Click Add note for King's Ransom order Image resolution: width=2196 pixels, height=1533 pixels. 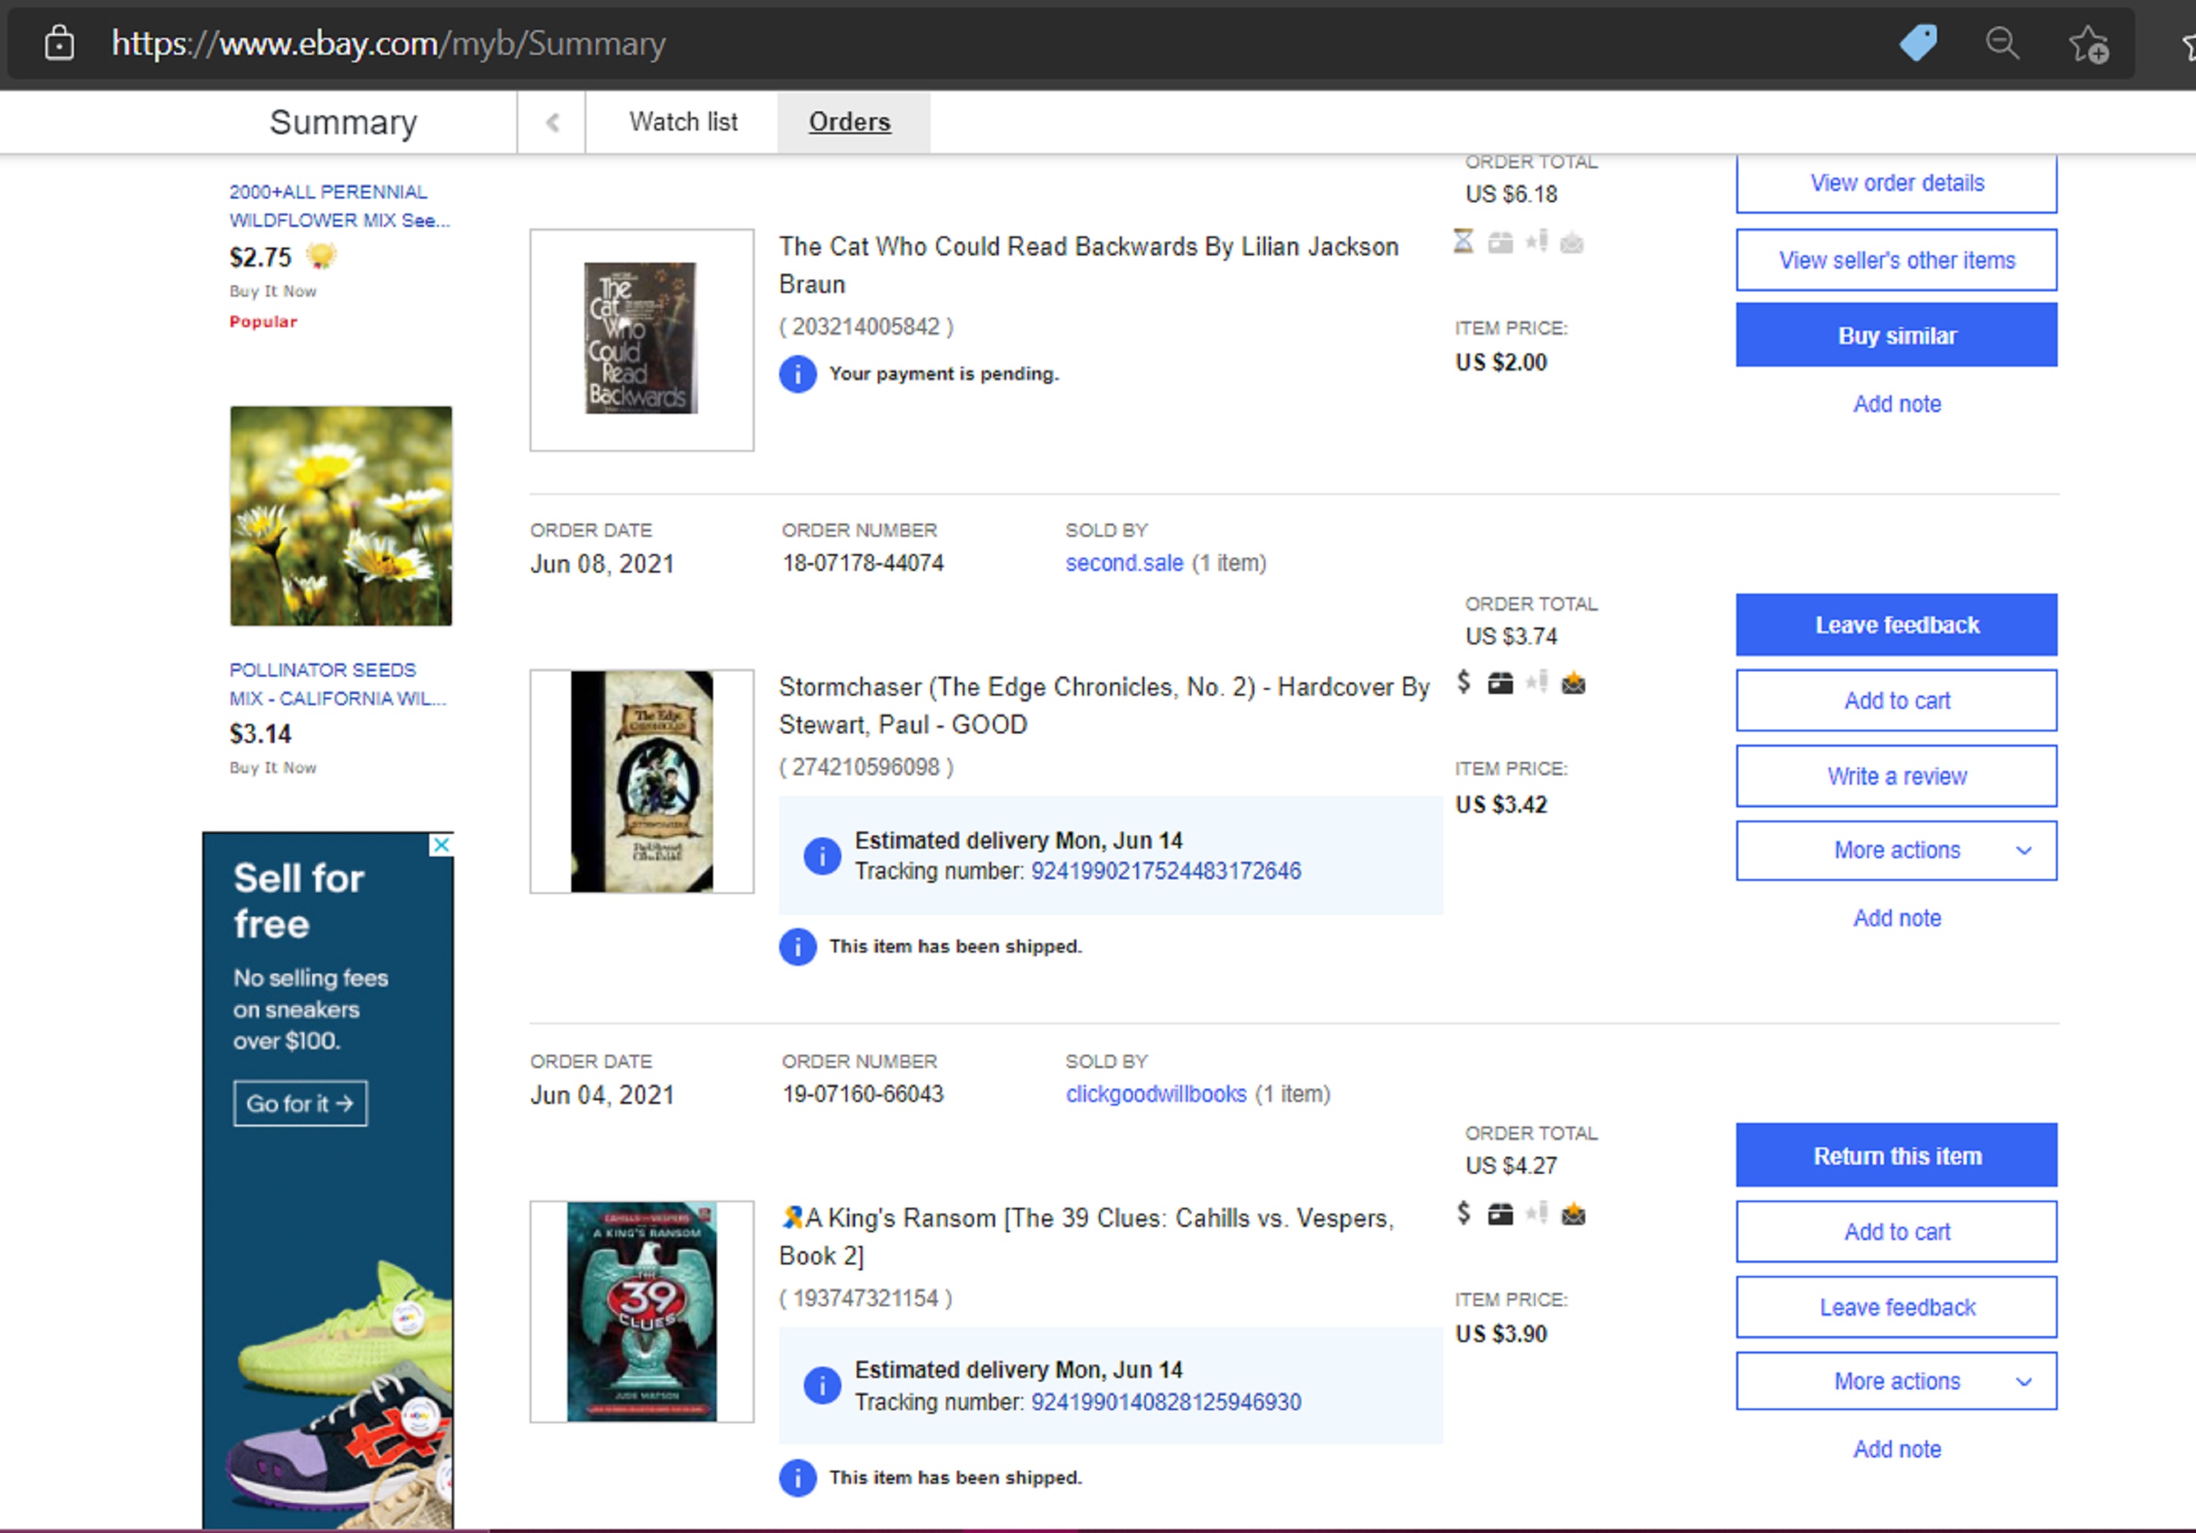(x=1896, y=1450)
